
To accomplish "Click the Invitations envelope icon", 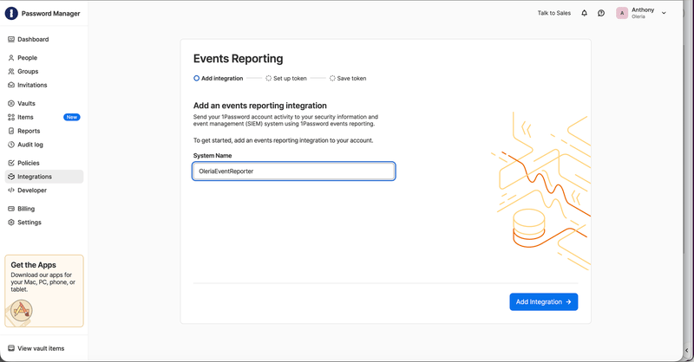I will (11, 85).
